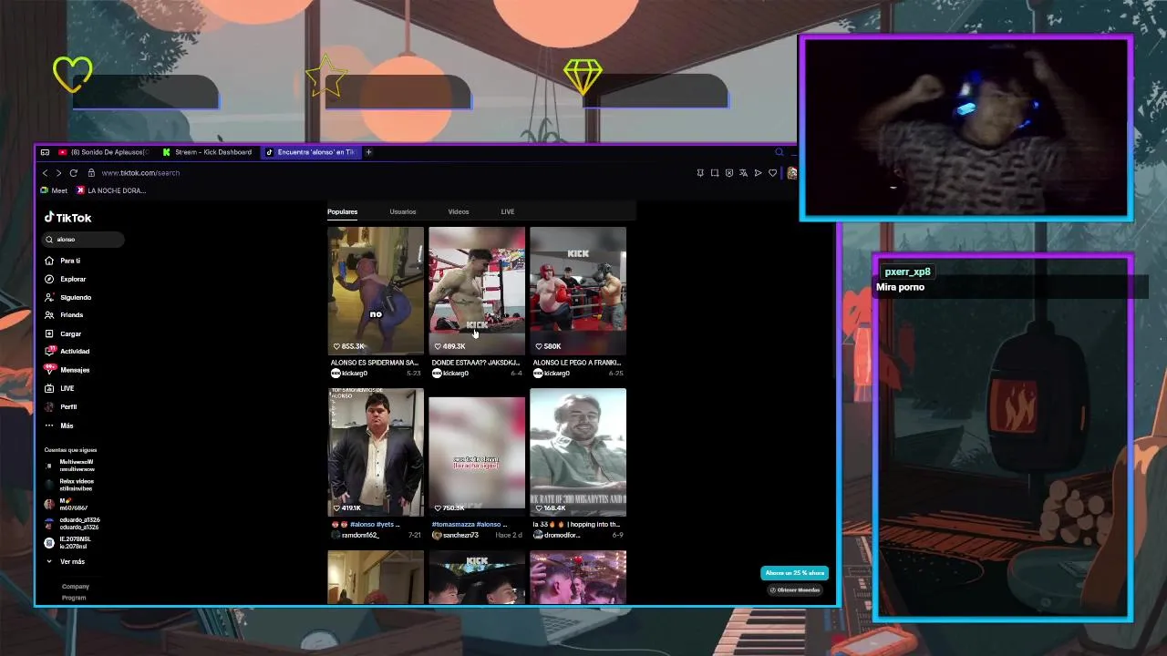Click the TikTok logo
1167x656 pixels.
68,218
